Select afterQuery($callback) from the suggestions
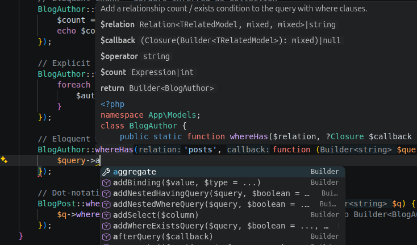The width and height of the screenshot is (417, 245). (223, 236)
